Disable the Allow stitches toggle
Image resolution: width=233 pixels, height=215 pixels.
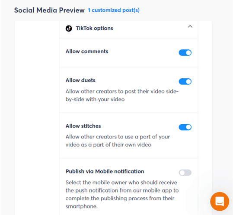coord(185,127)
